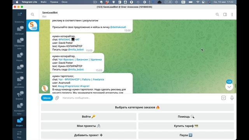Open the Apple menu
249x140 pixels.
[x=17, y=2]
